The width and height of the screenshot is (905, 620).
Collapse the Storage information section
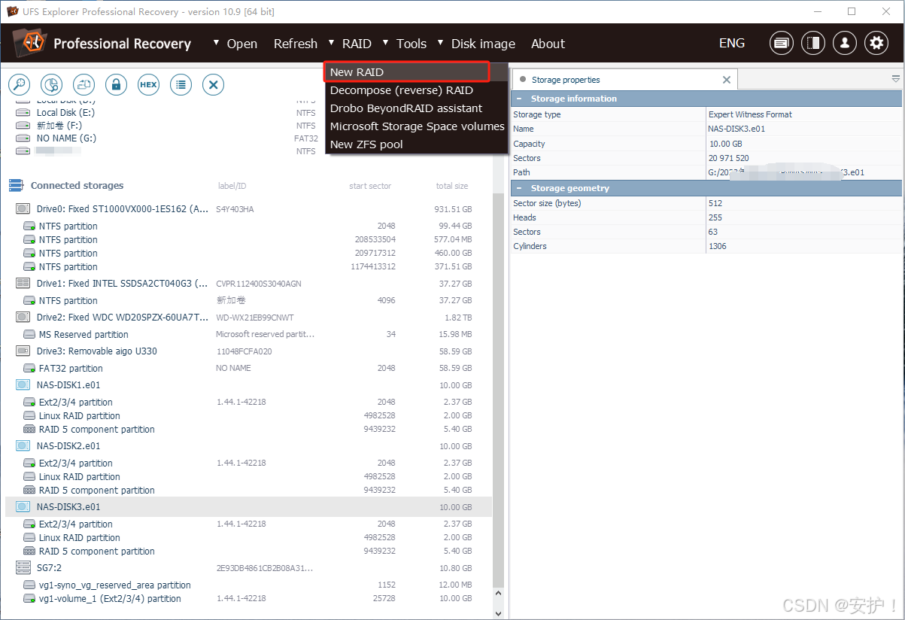pyautogui.click(x=518, y=99)
